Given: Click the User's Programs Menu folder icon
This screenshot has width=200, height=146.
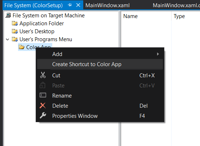Looking at the screenshot, I should [x=15, y=39].
